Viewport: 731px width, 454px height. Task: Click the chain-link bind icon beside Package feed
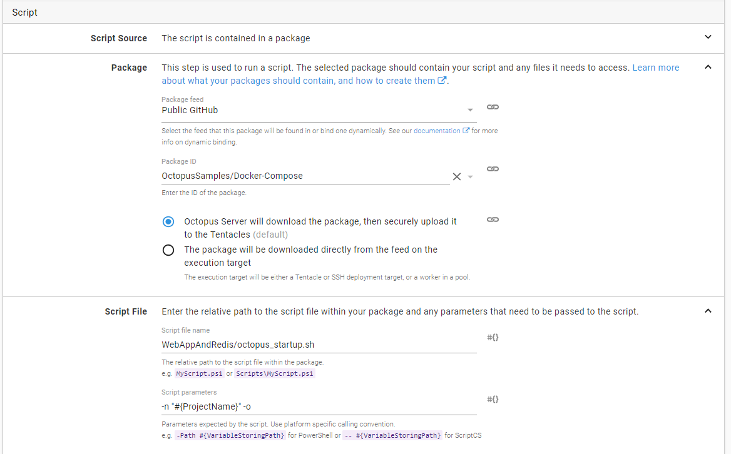493,108
